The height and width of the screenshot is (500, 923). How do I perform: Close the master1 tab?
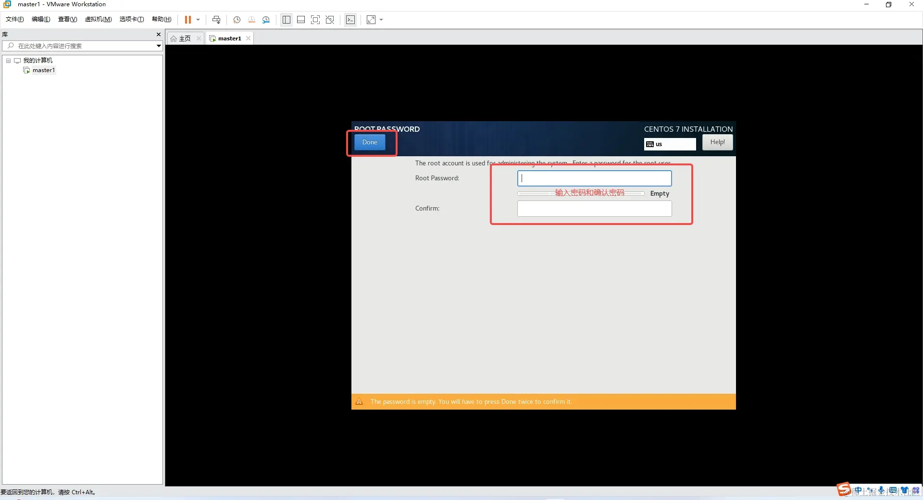248,38
